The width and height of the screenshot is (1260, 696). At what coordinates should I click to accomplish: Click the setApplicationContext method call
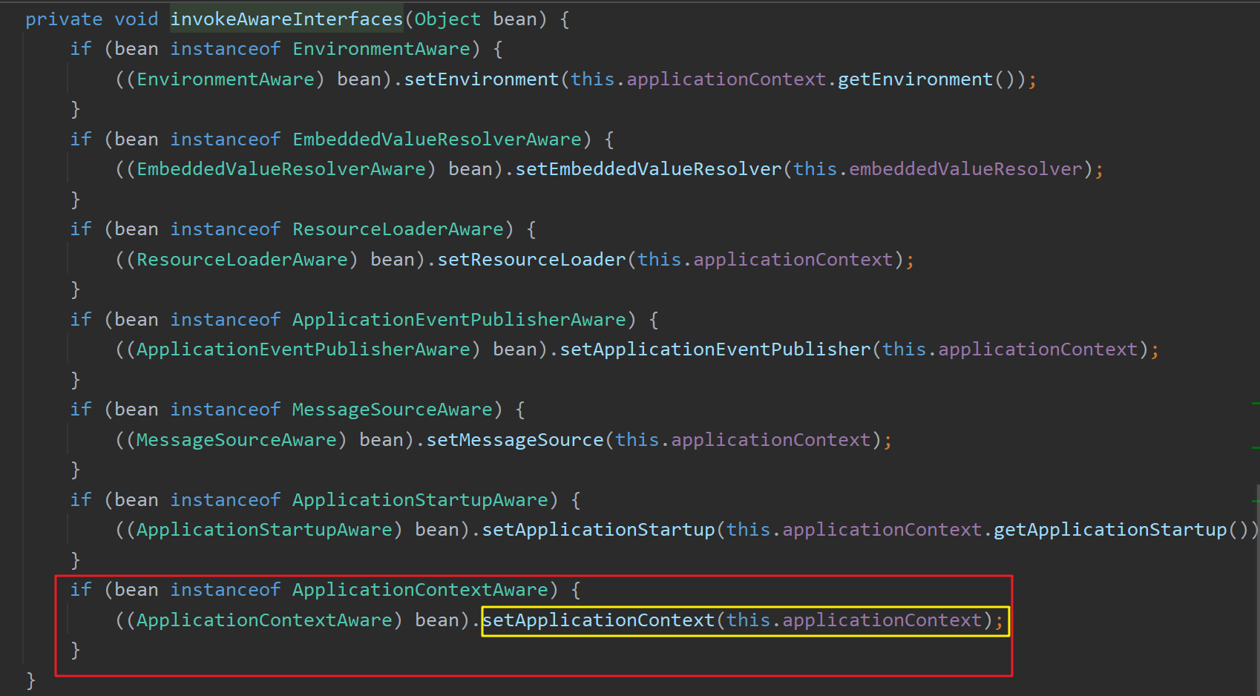598,620
